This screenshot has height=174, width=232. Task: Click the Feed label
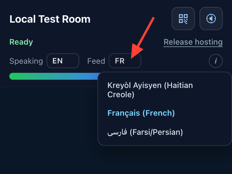[x=96, y=61]
